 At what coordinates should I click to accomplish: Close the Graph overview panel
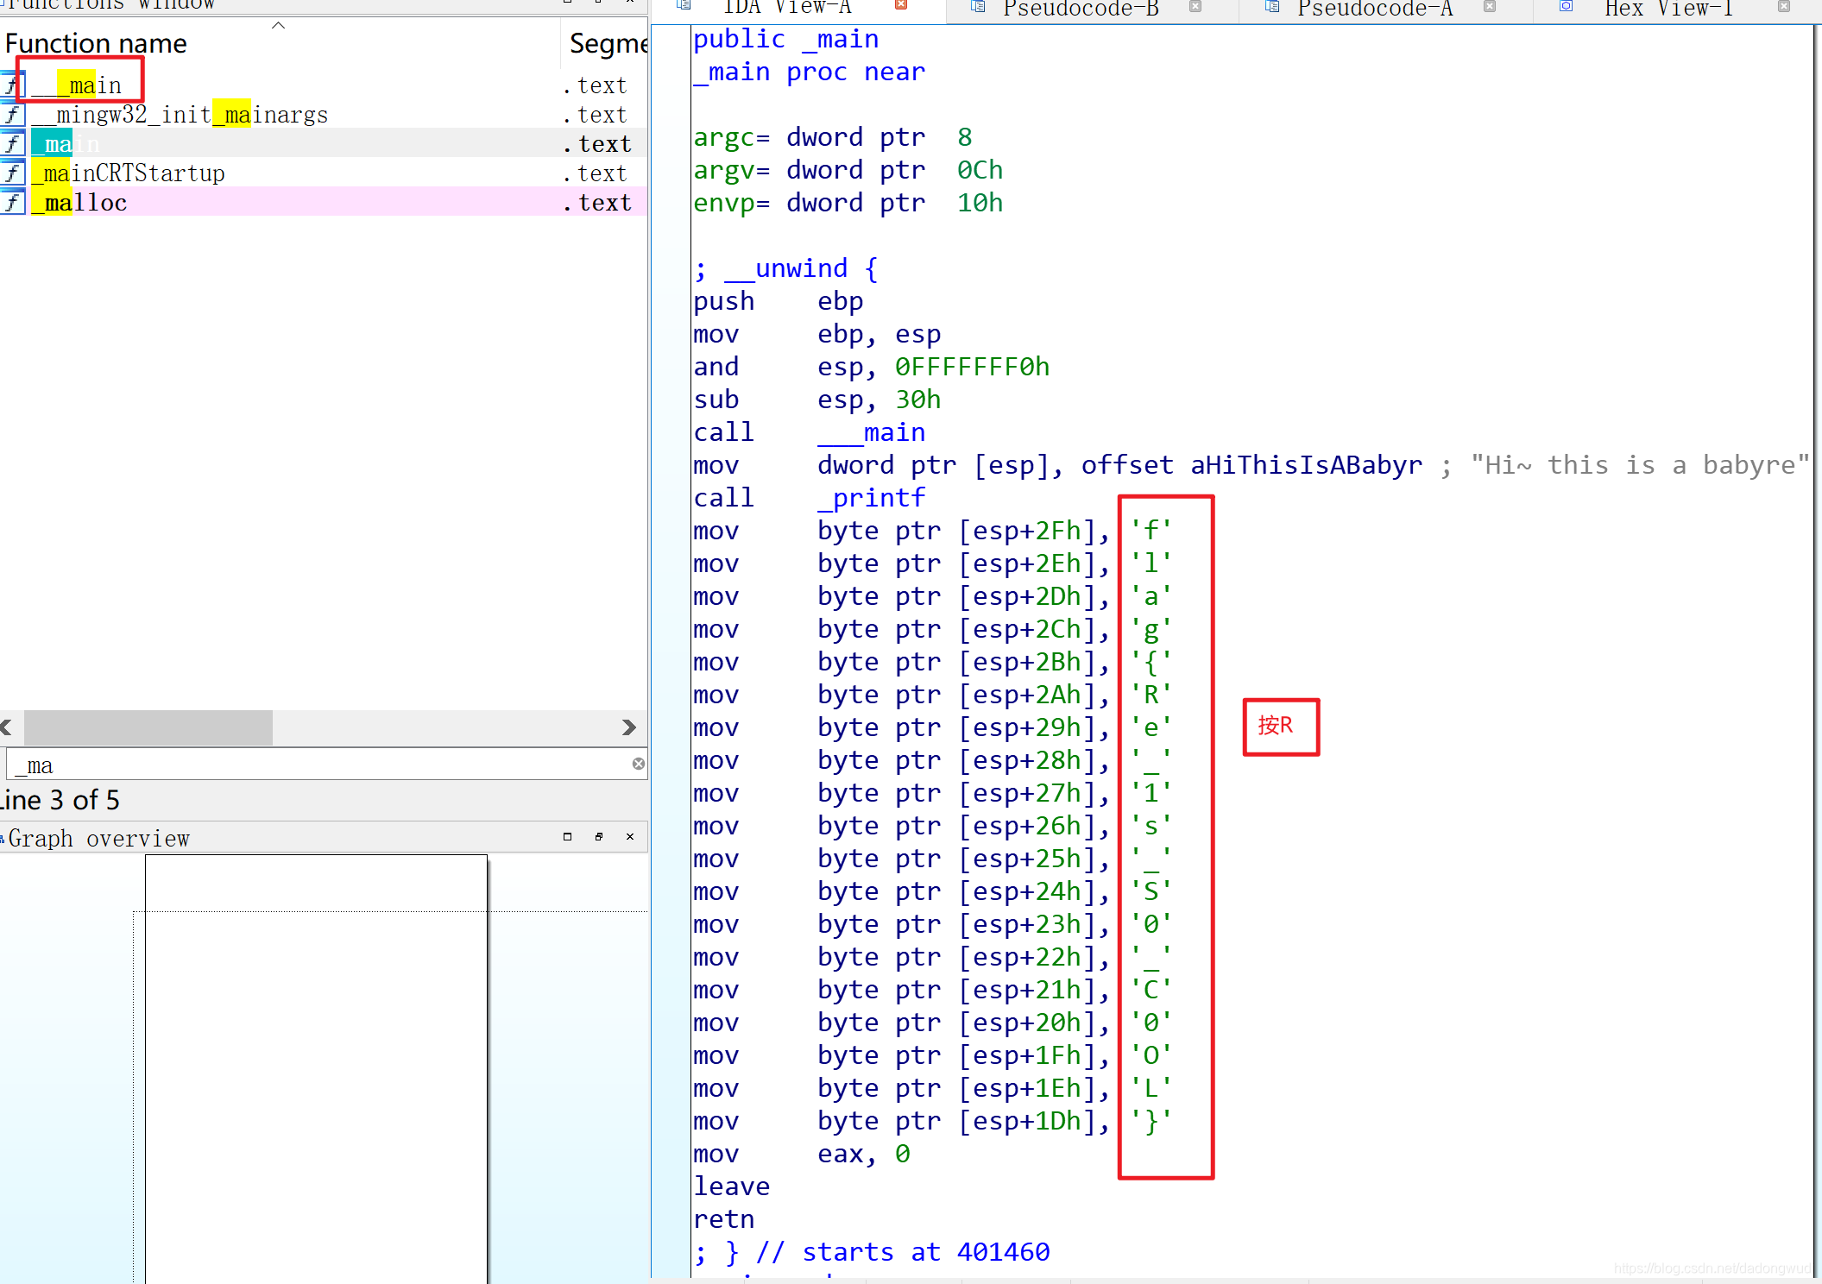click(630, 836)
